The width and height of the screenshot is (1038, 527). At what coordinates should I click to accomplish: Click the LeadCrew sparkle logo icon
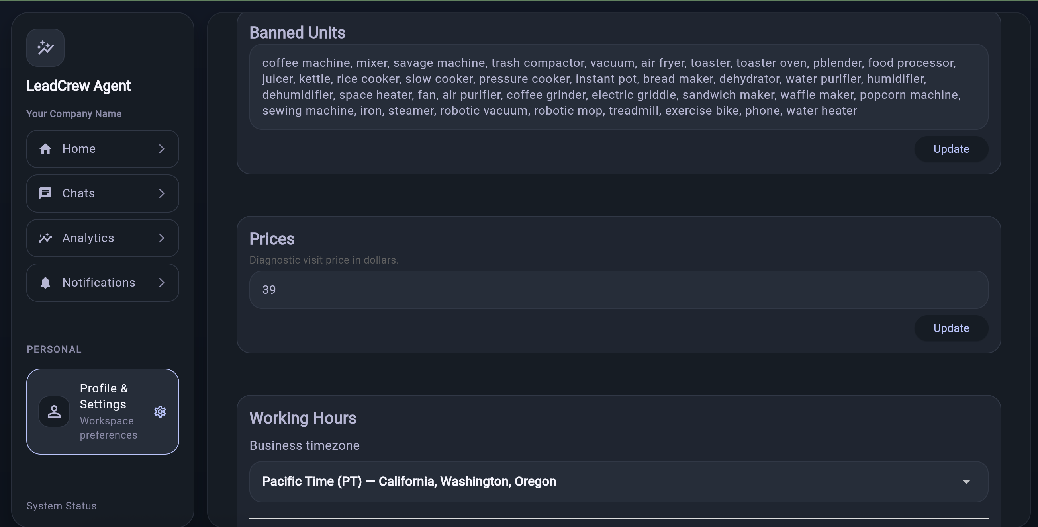tap(45, 47)
